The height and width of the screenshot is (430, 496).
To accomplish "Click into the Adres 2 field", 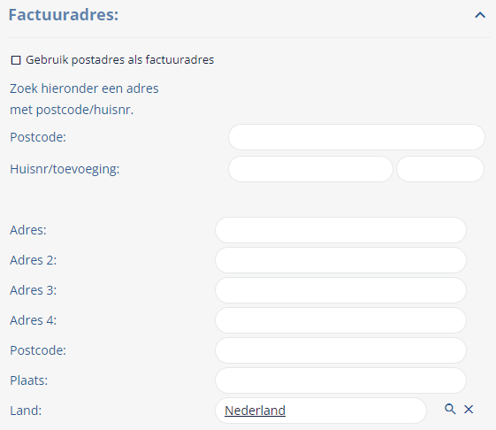I will pos(340,260).
